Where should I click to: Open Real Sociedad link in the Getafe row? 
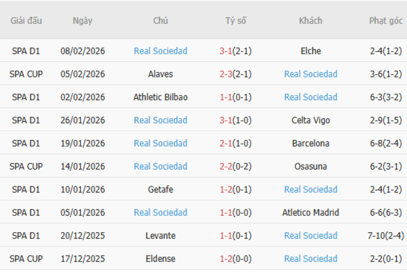311,190
